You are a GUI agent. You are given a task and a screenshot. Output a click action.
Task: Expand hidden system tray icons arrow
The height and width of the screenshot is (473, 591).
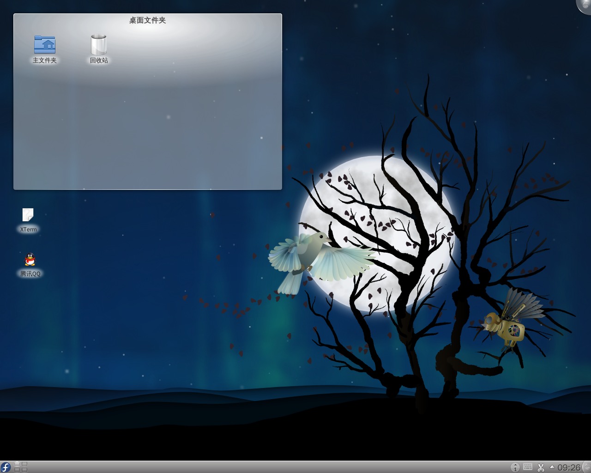coord(552,467)
